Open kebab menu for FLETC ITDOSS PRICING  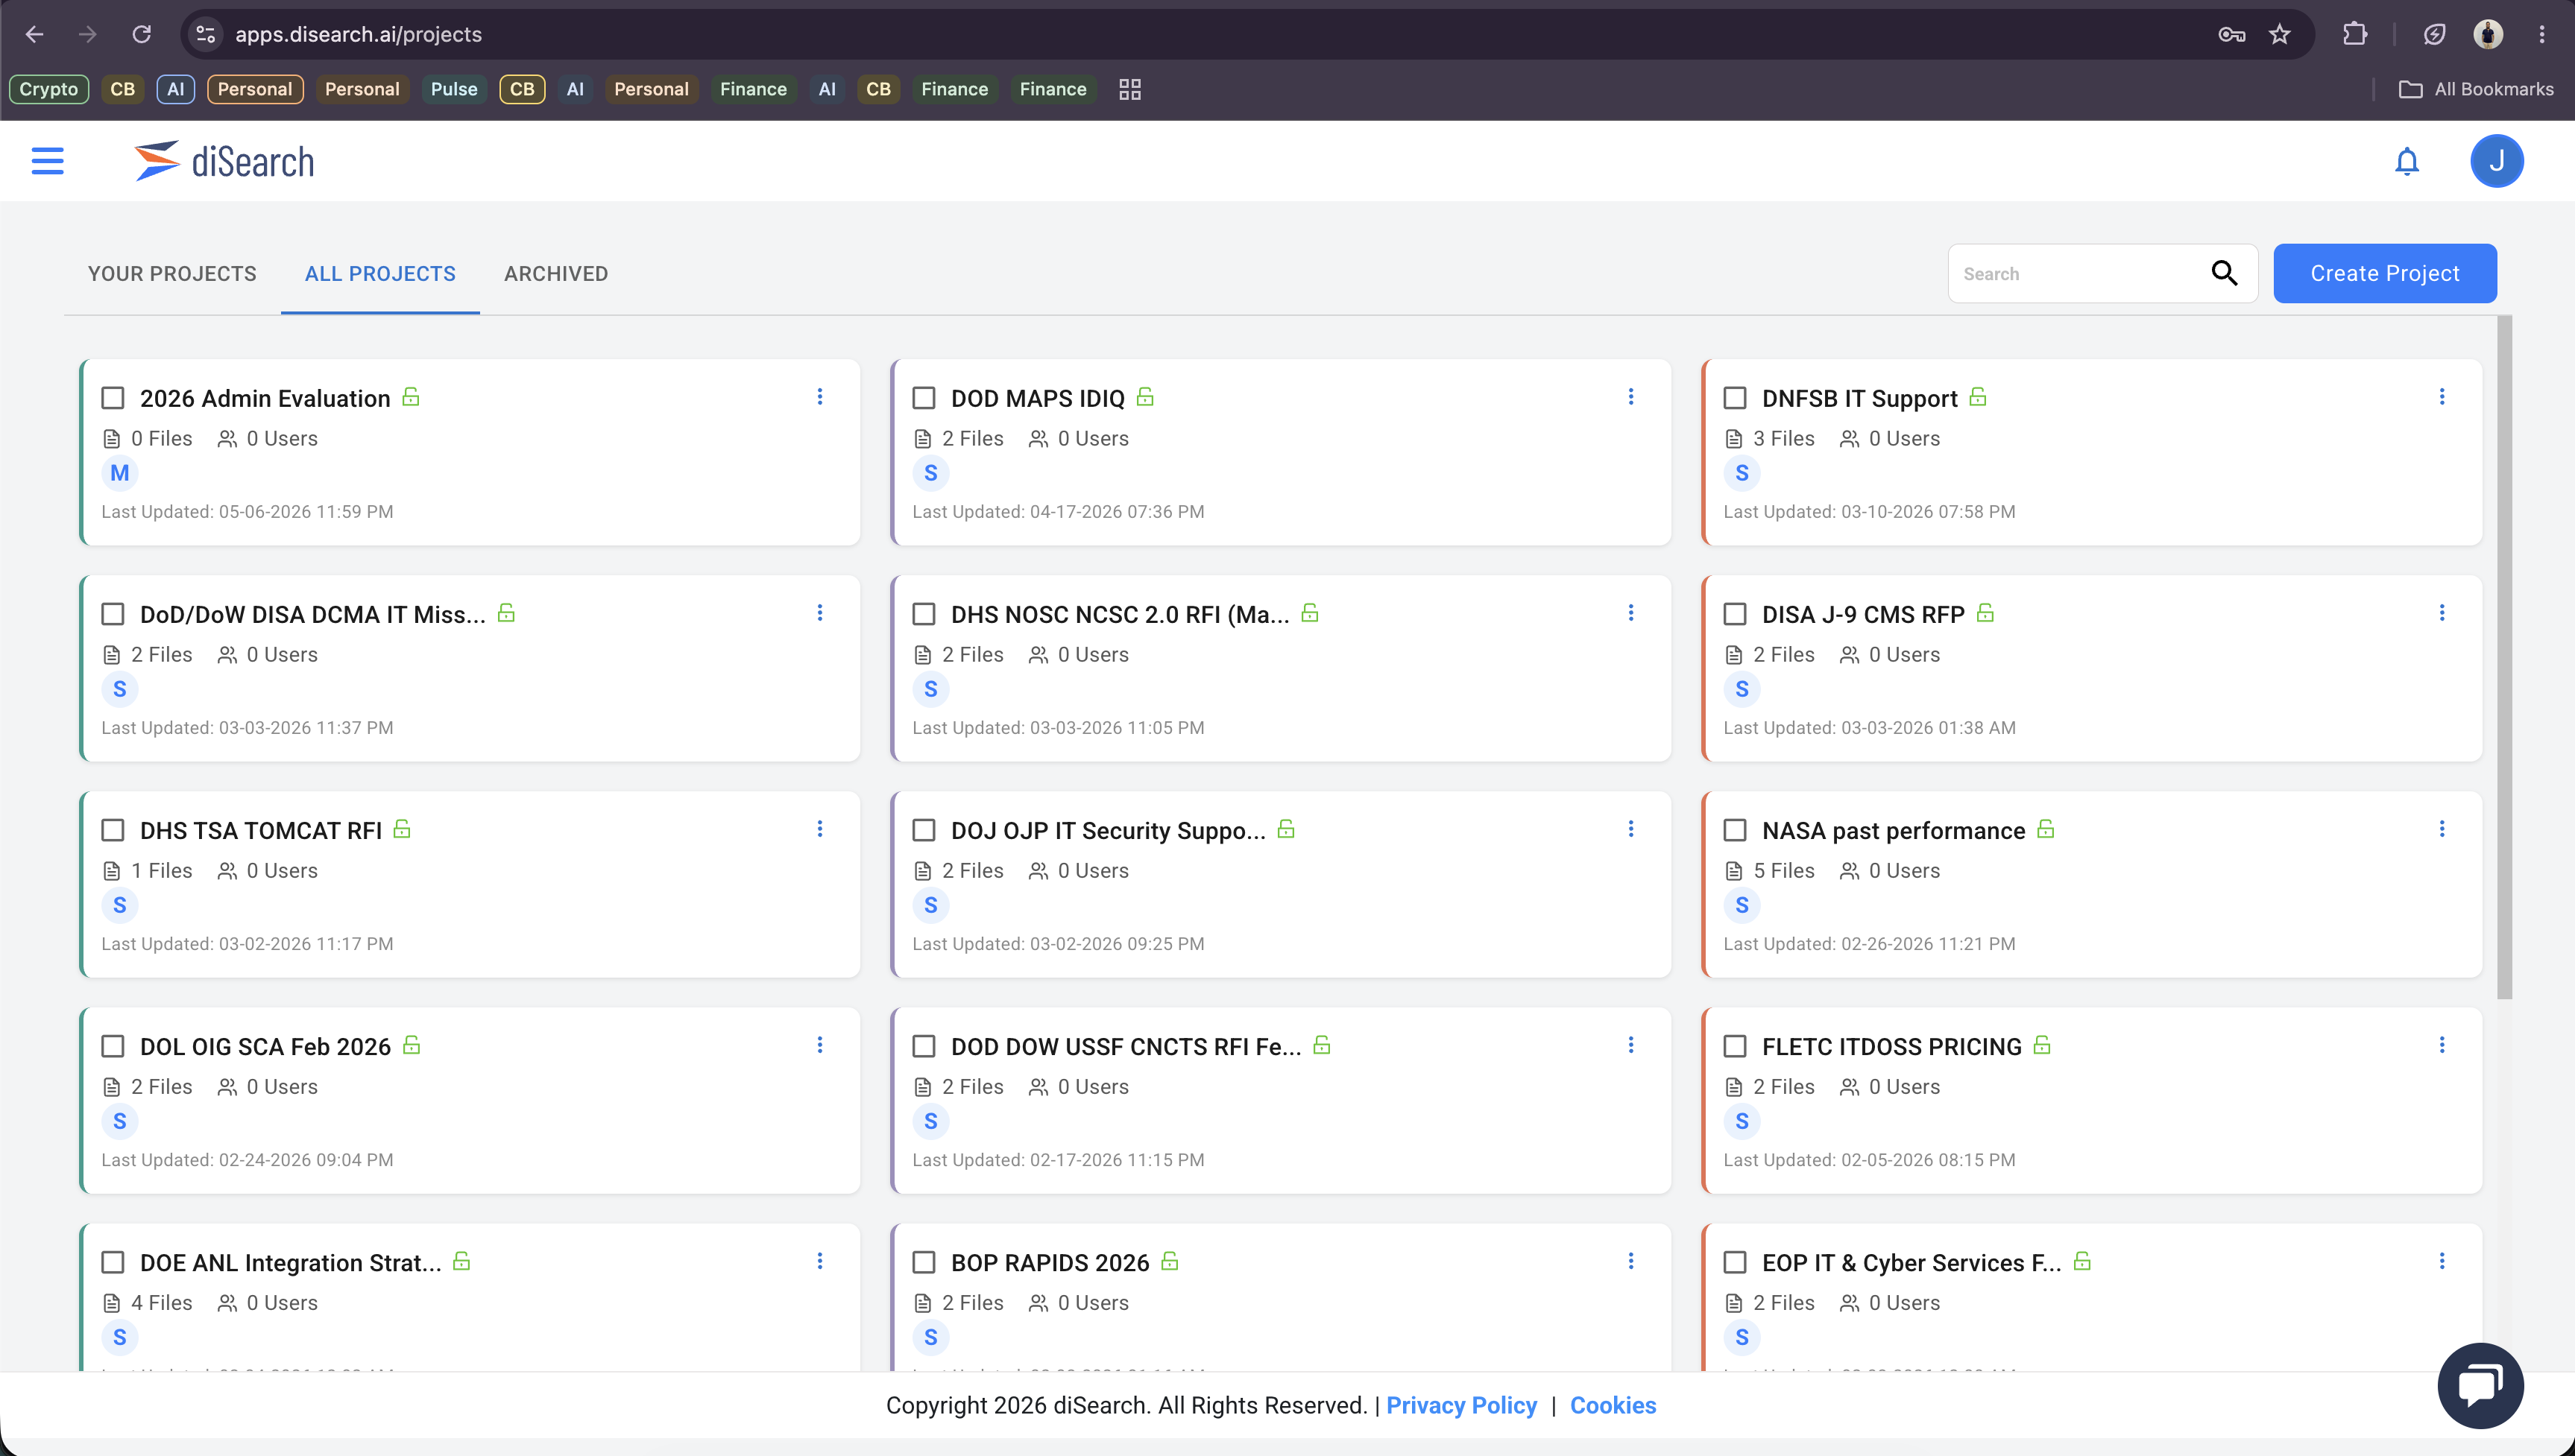[x=2442, y=1045]
